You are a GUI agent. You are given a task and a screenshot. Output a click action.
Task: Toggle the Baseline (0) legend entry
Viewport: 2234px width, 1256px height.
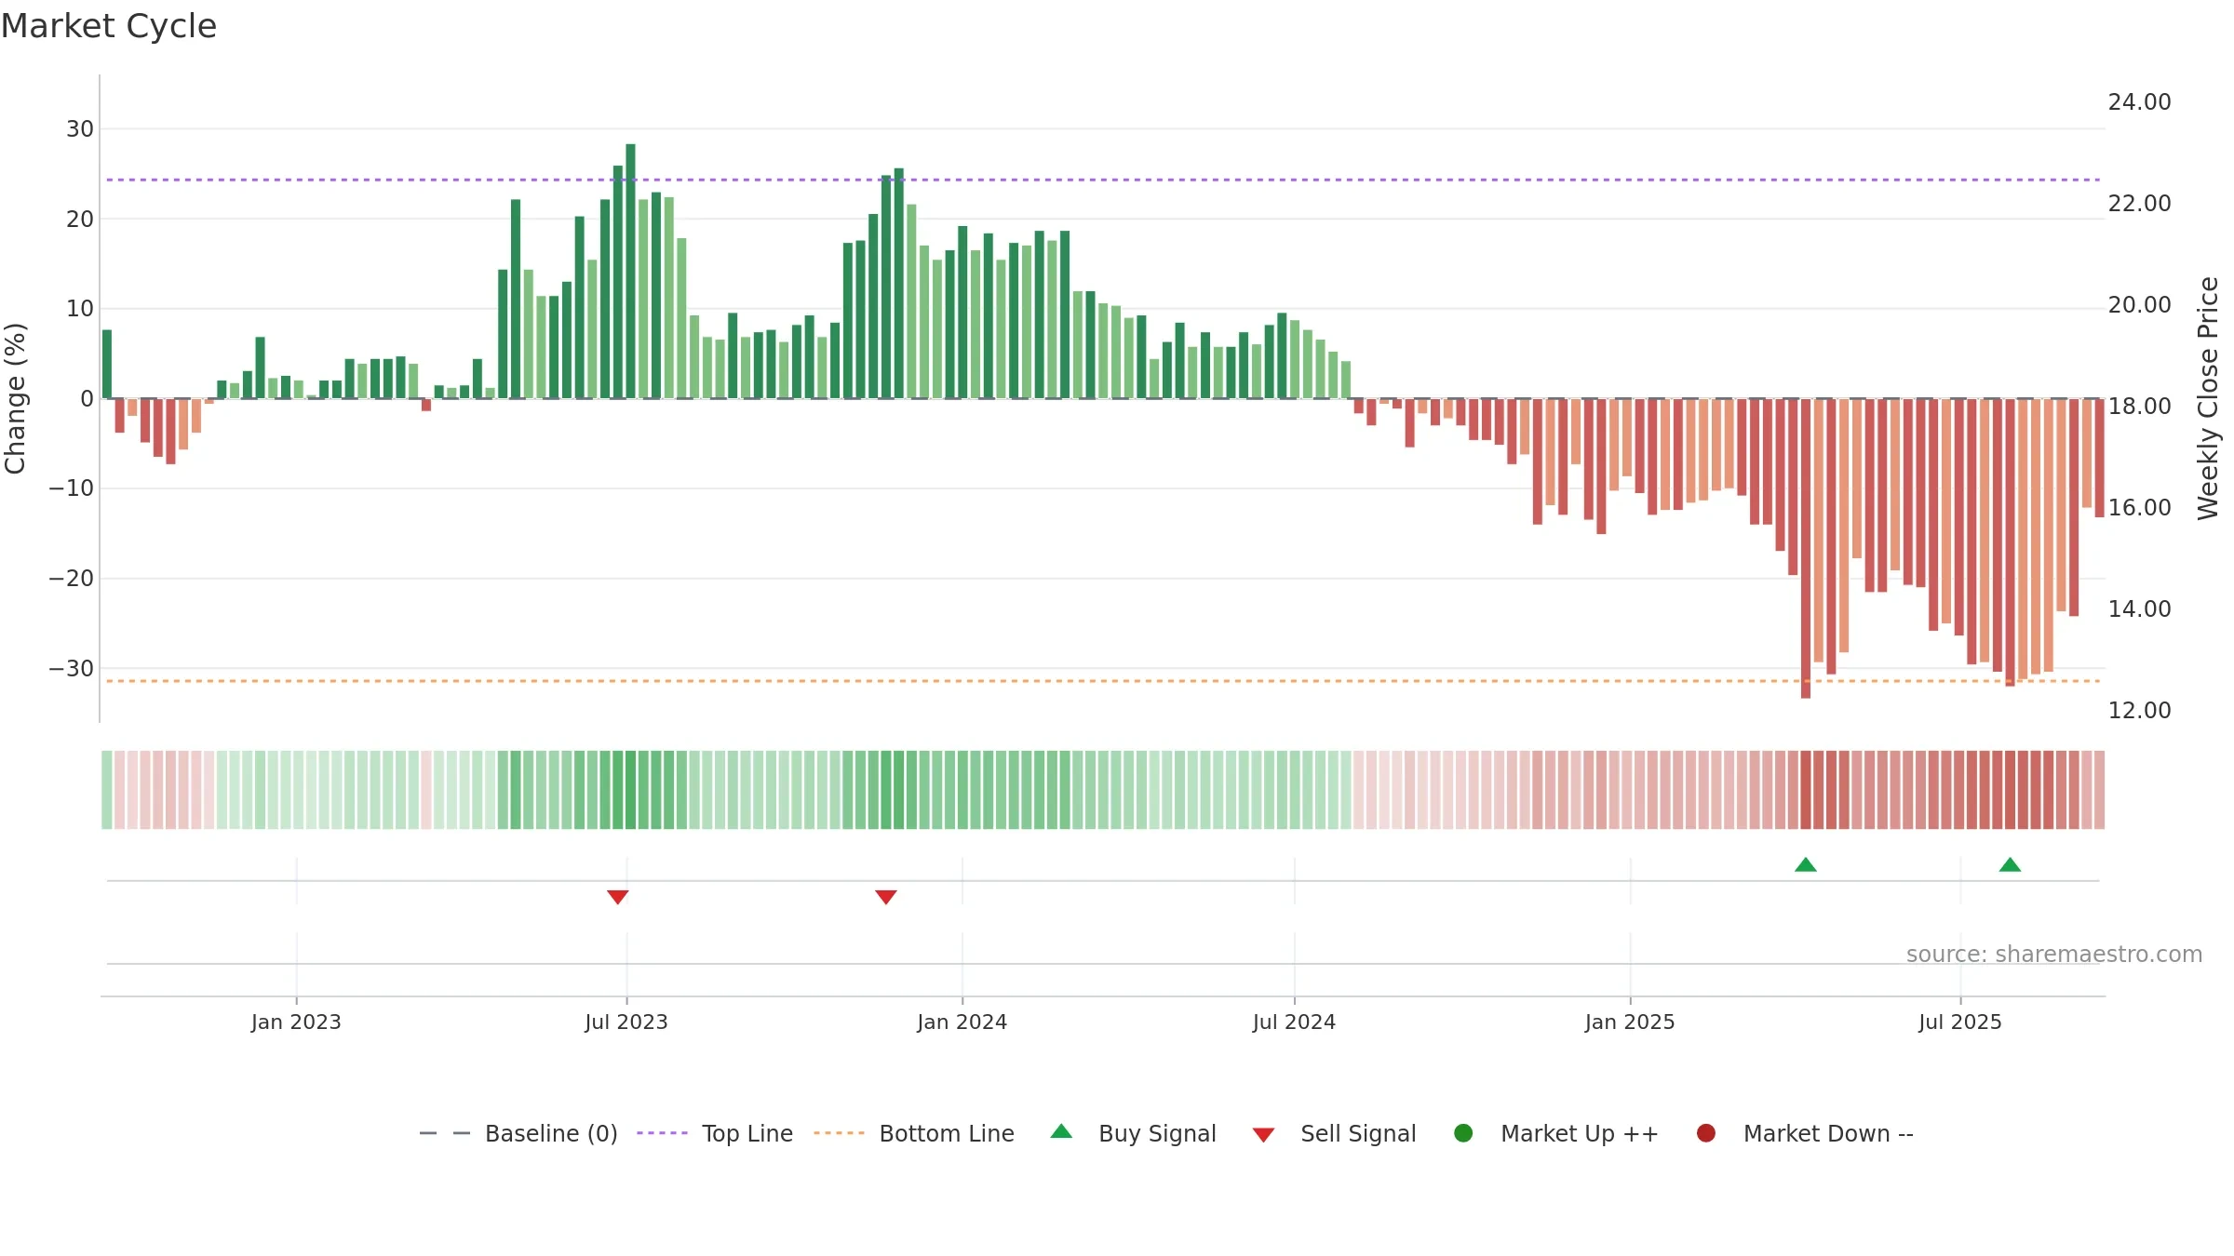tap(518, 1133)
